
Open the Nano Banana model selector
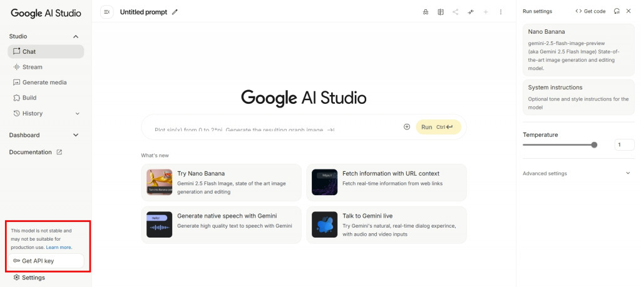pyautogui.click(x=578, y=49)
